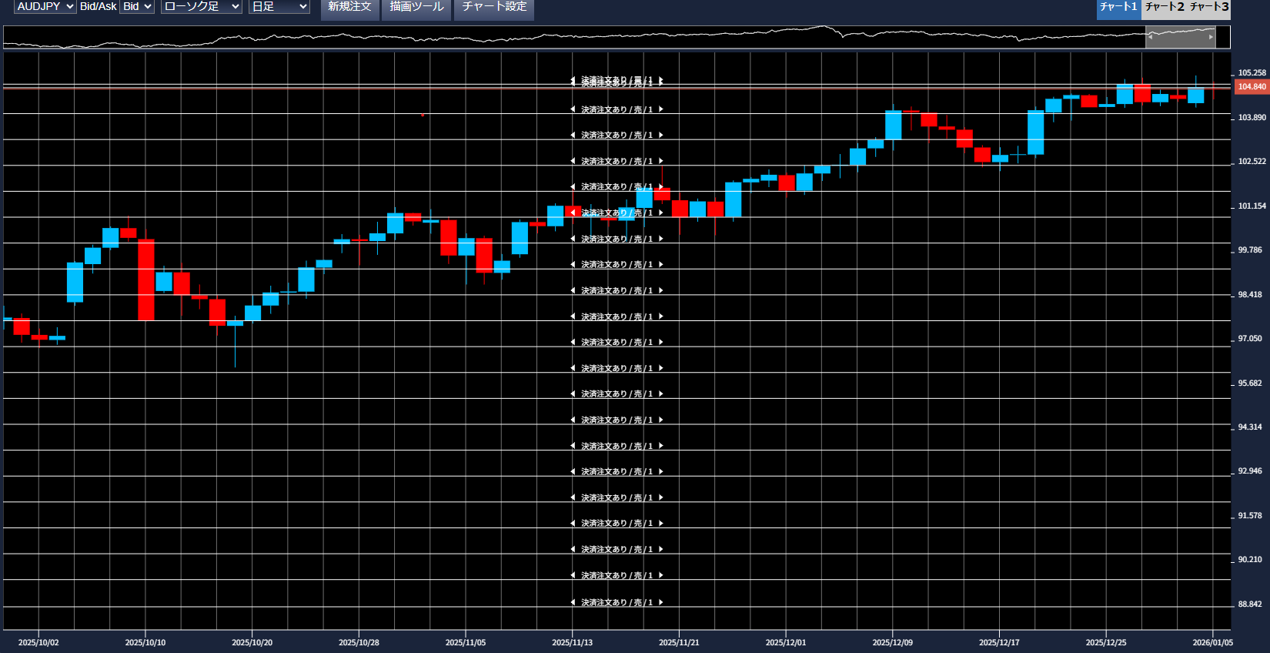The image size is (1270, 653).
Task: Click left arrow of bottommost settlement order label
Action: tap(573, 602)
